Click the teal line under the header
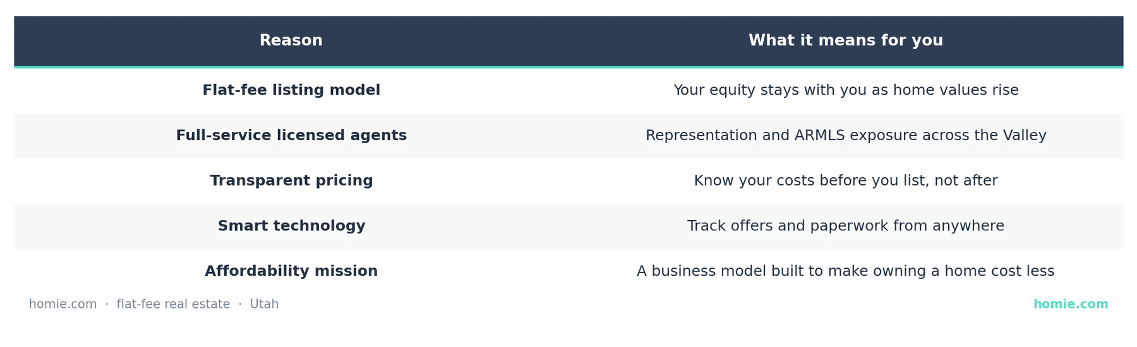 coord(568,67)
